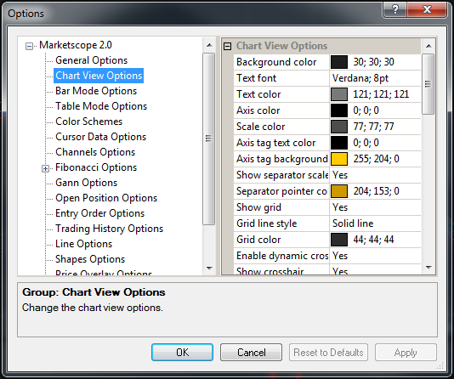Collapse the Marketscope 2.0 tree node

[29, 46]
